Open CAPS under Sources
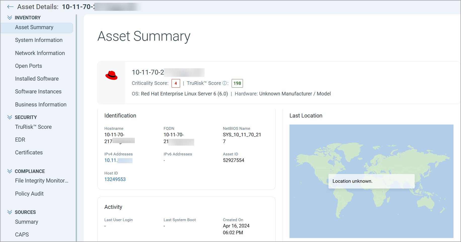461x242 pixels. coord(22,234)
